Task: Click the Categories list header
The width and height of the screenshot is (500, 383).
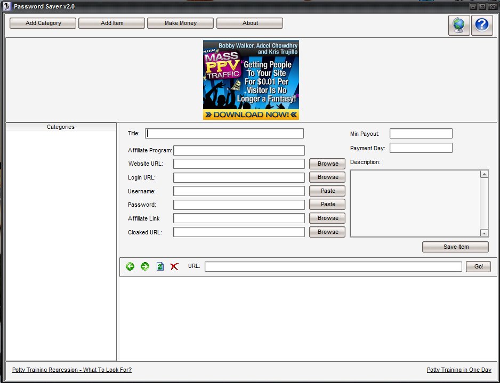Action: coord(61,127)
